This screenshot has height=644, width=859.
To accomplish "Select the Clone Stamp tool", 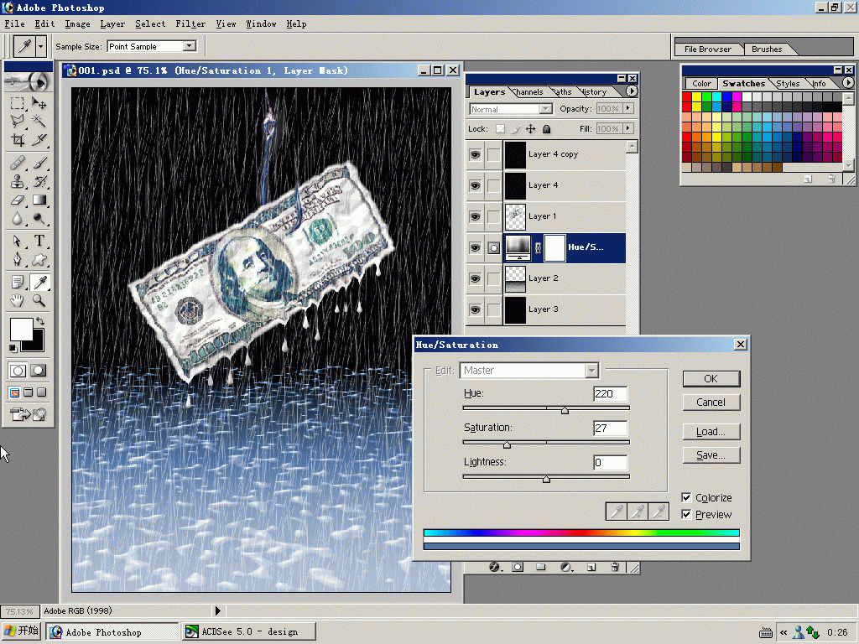I will click(18, 181).
